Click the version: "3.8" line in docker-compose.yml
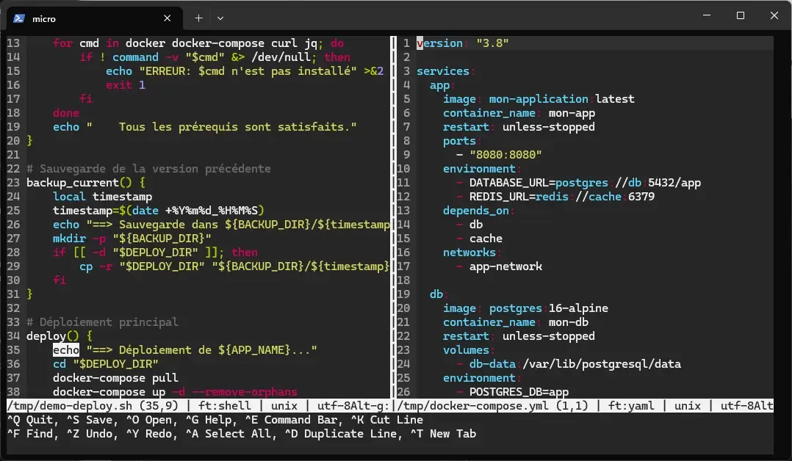The height and width of the screenshot is (461, 792). click(x=463, y=43)
